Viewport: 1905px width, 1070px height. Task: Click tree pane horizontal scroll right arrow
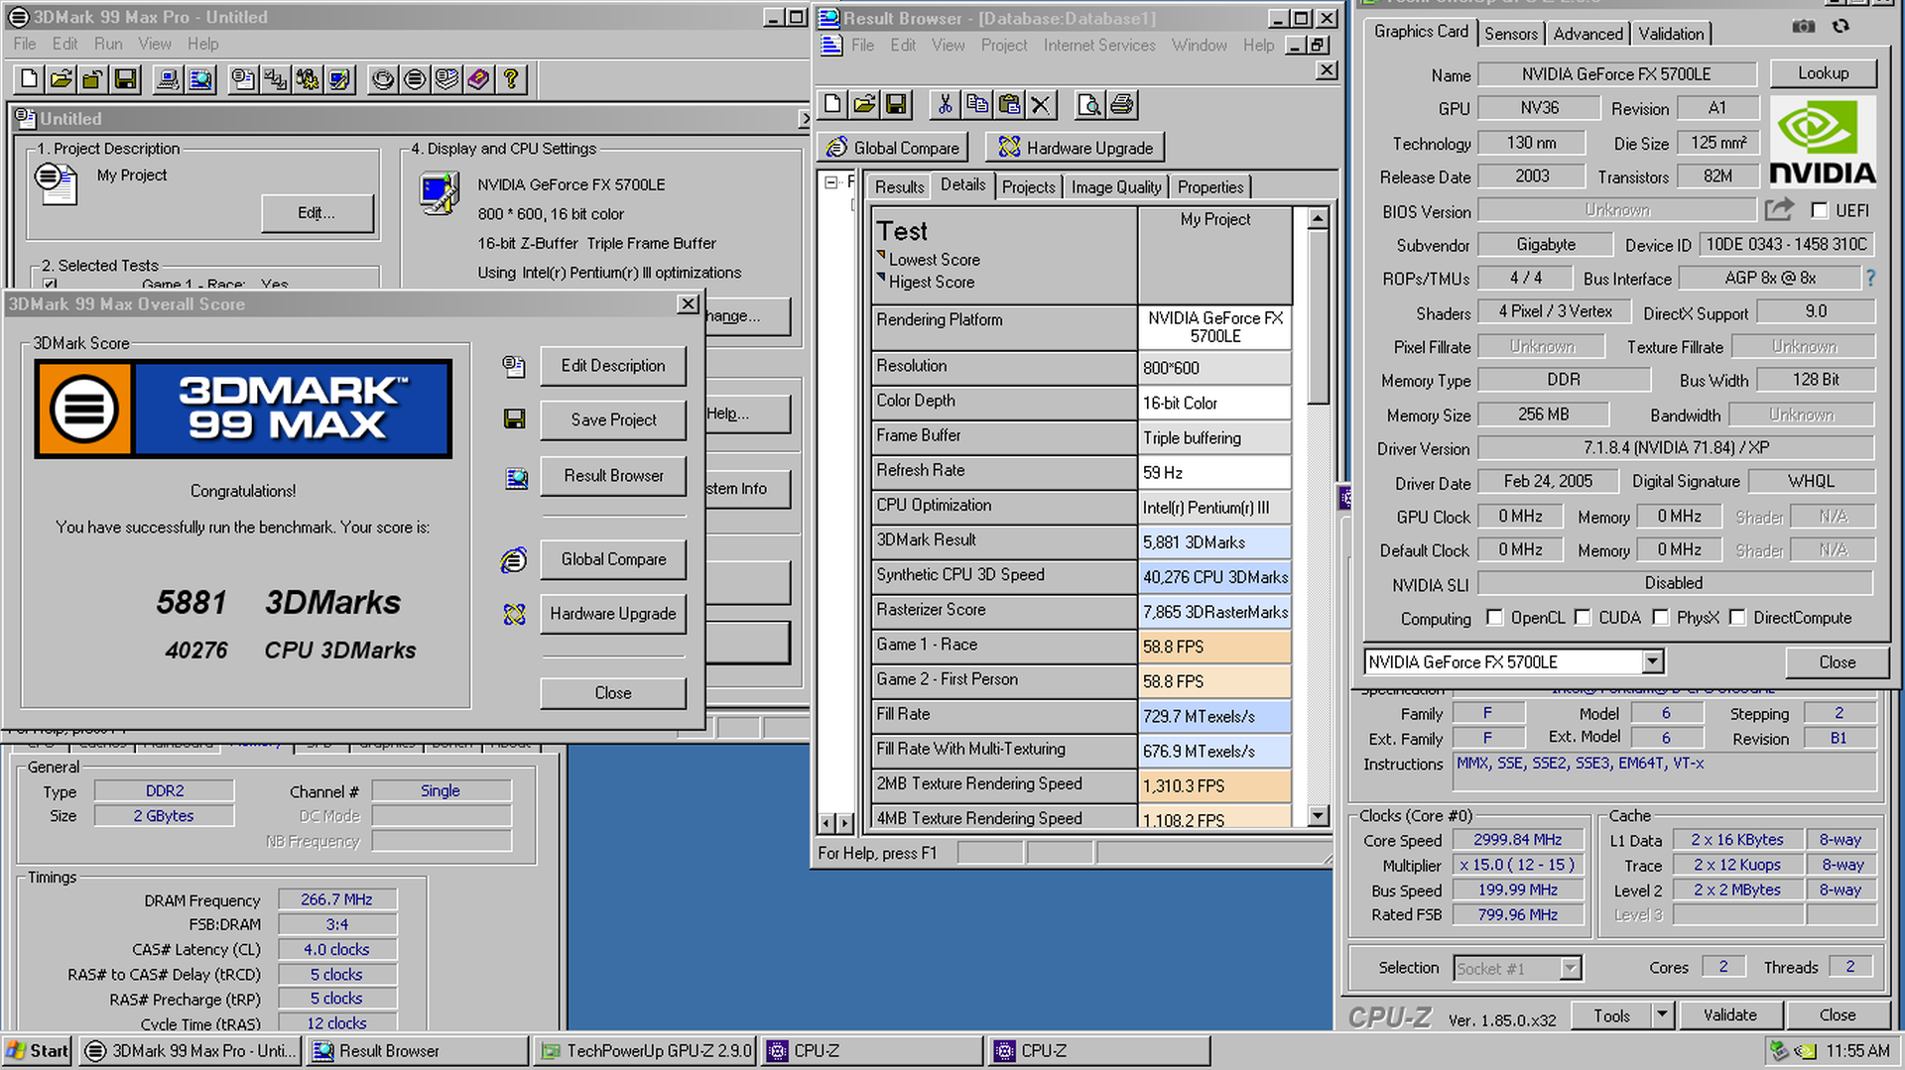(844, 823)
